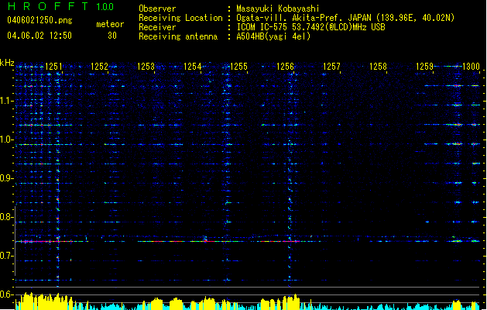Click the 0.8 kHz axis label
487x310 pixels.
pyautogui.click(x=6, y=217)
